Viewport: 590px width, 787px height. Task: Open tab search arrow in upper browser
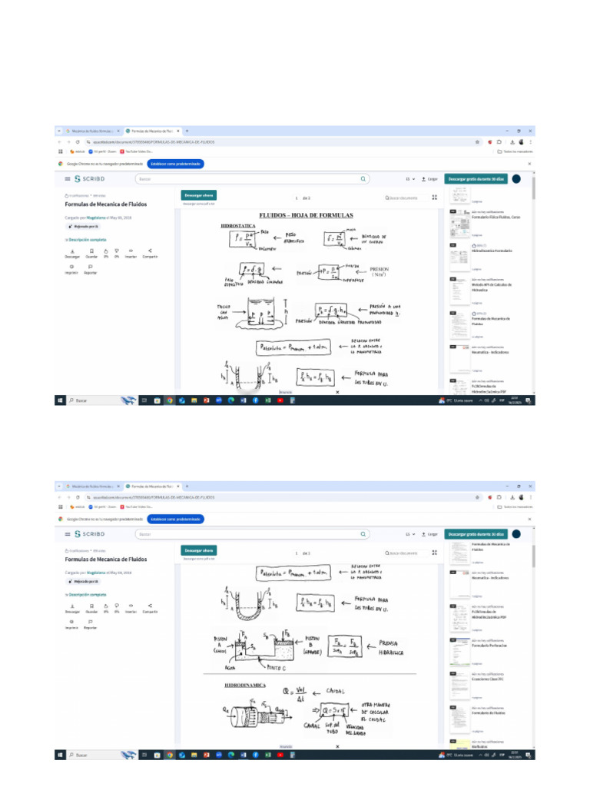tap(59, 131)
